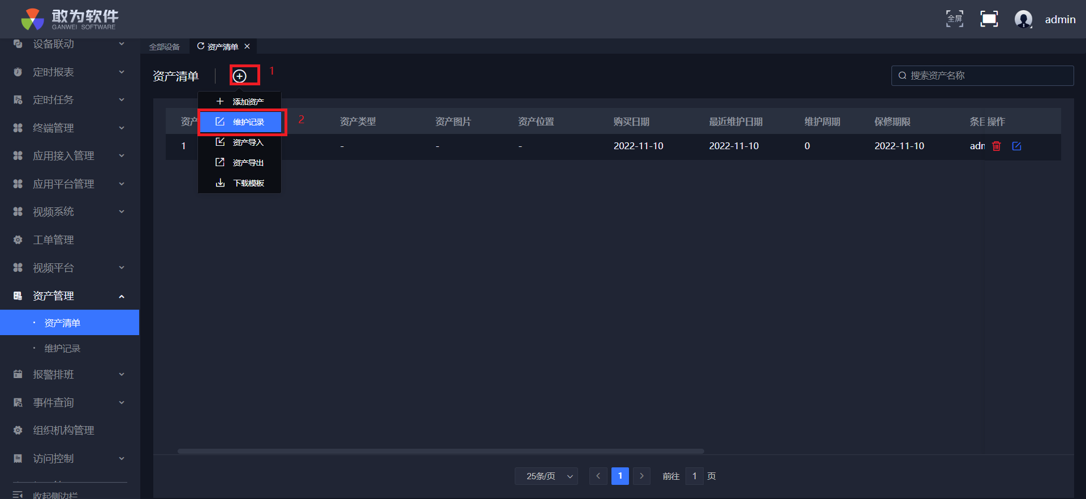Click the search magnifier icon
This screenshot has height=499, width=1086.
click(x=902, y=75)
